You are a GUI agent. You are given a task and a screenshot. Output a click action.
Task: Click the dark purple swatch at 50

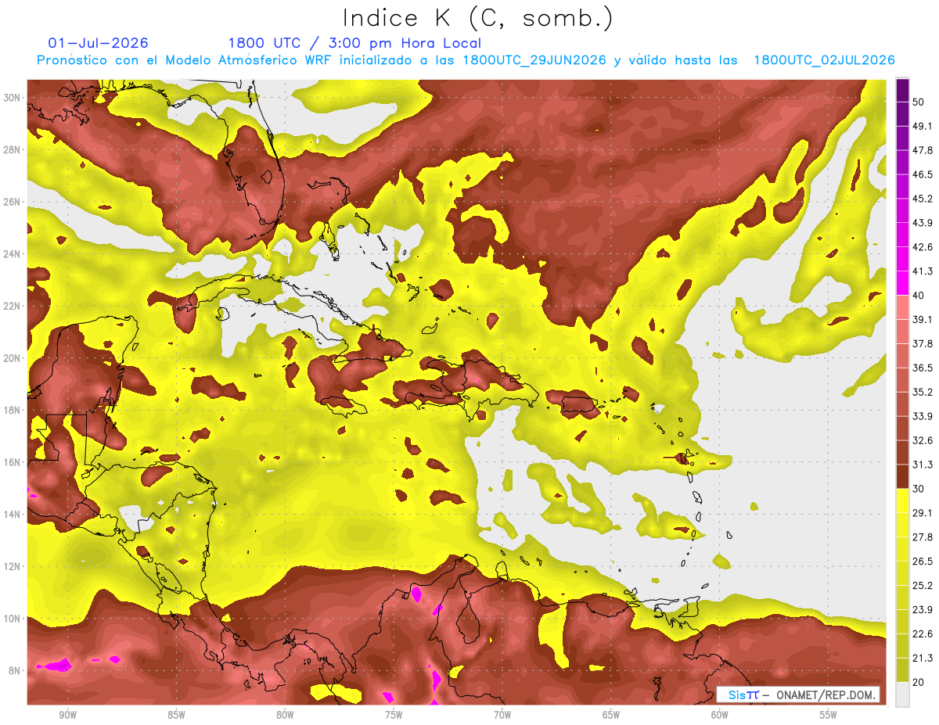click(x=903, y=91)
